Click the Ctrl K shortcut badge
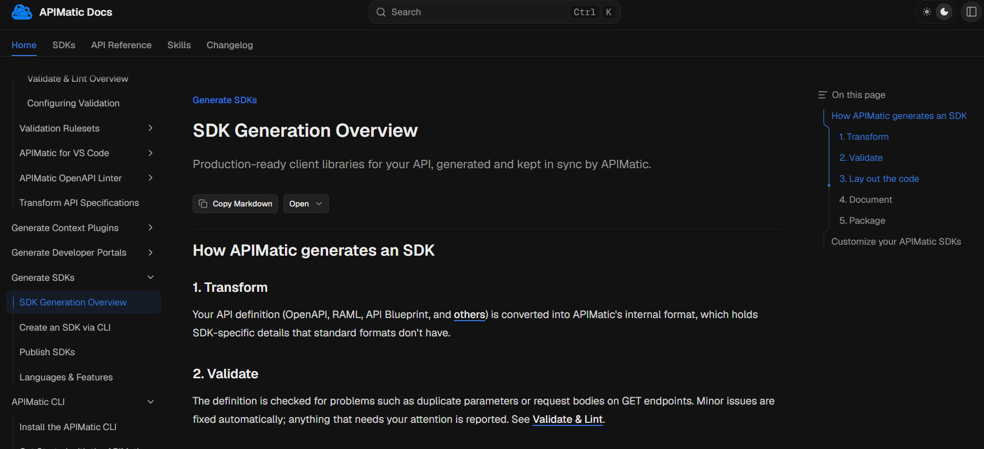The height and width of the screenshot is (449, 984). (592, 12)
